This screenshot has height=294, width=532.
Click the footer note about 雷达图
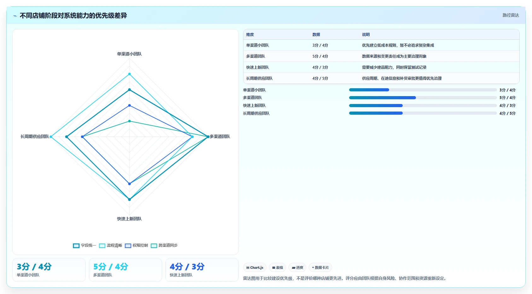click(x=345, y=279)
